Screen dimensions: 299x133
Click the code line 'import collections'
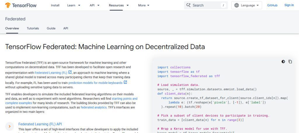tap(174, 67)
